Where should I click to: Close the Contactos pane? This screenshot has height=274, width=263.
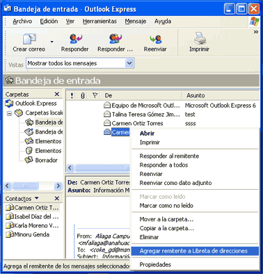57,198
